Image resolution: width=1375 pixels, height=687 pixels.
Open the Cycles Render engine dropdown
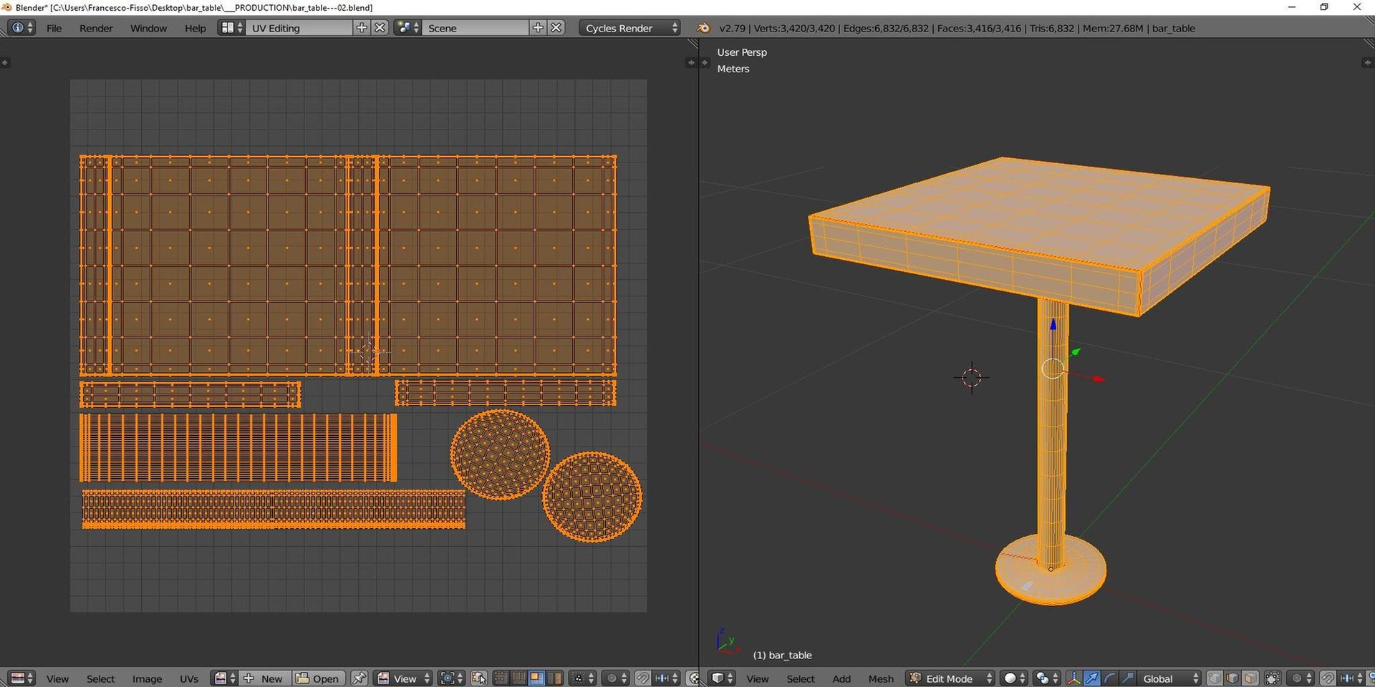629,28
